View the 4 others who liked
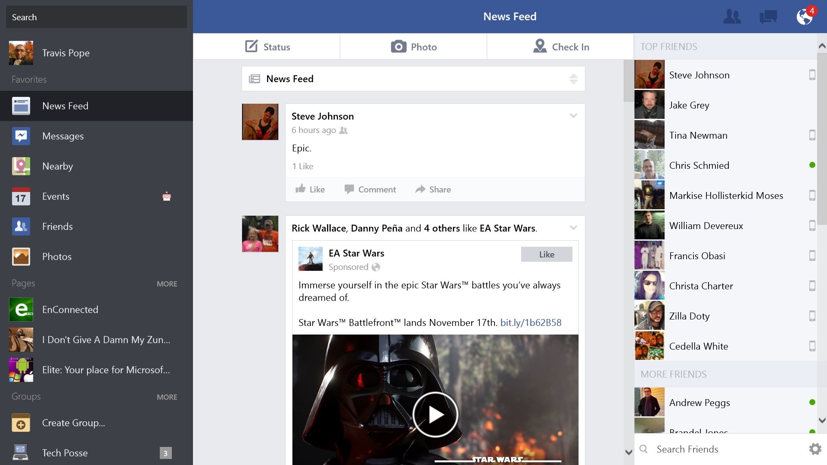Image resolution: width=827 pixels, height=465 pixels. pyautogui.click(x=442, y=228)
